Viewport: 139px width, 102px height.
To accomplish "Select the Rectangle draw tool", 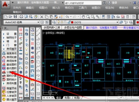I will (38, 48).
